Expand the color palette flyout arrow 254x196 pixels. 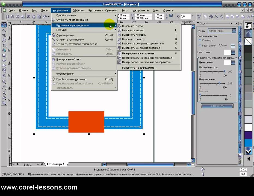coord(248,159)
